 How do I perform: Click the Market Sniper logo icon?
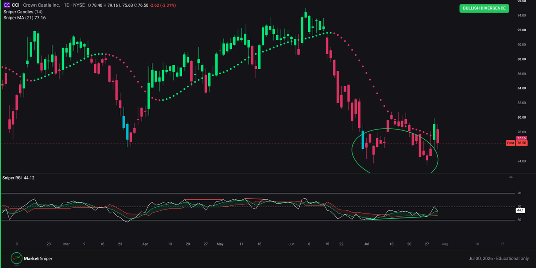pos(17,258)
